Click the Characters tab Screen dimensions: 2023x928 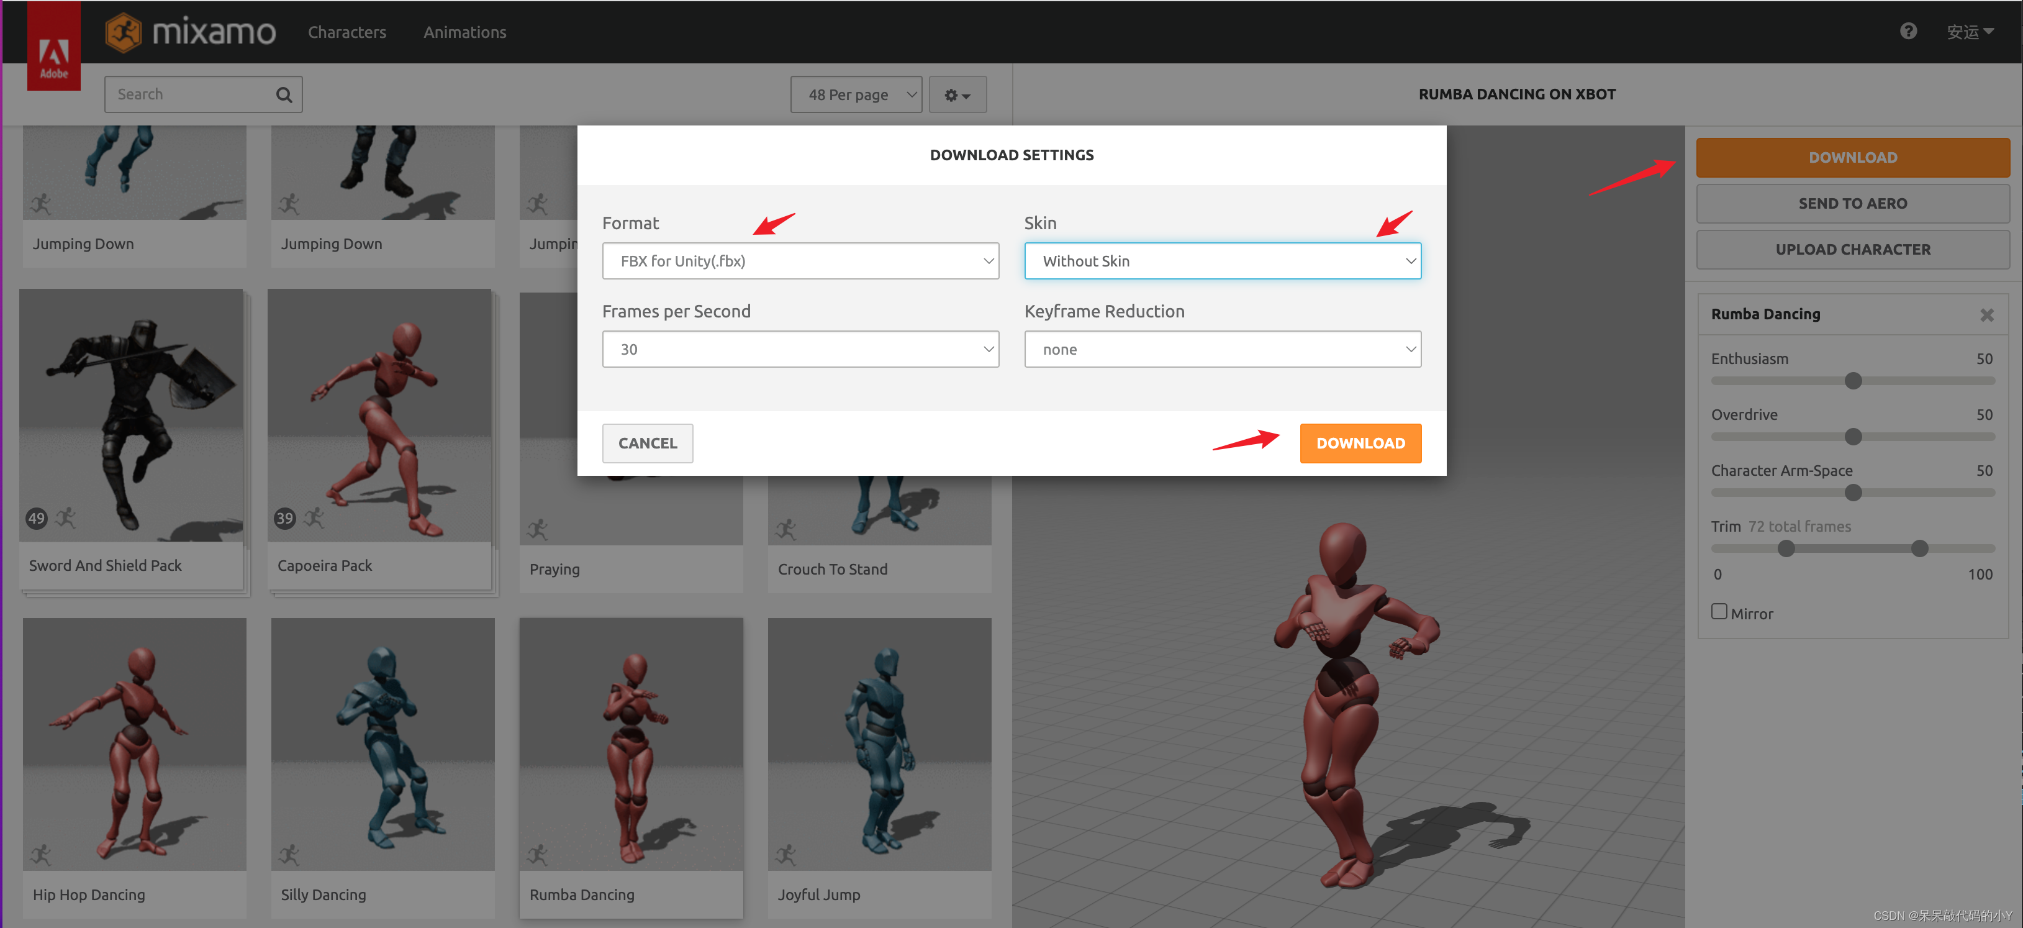(x=347, y=31)
